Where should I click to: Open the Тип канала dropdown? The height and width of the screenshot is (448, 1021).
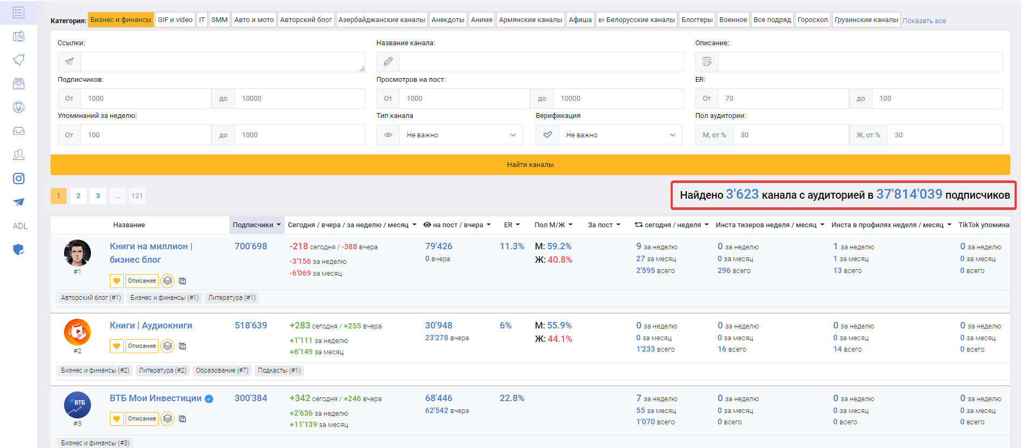click(460, 135)
